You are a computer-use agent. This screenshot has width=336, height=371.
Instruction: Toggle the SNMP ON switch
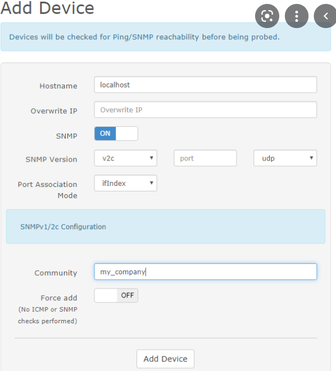(x=116, y=134)
